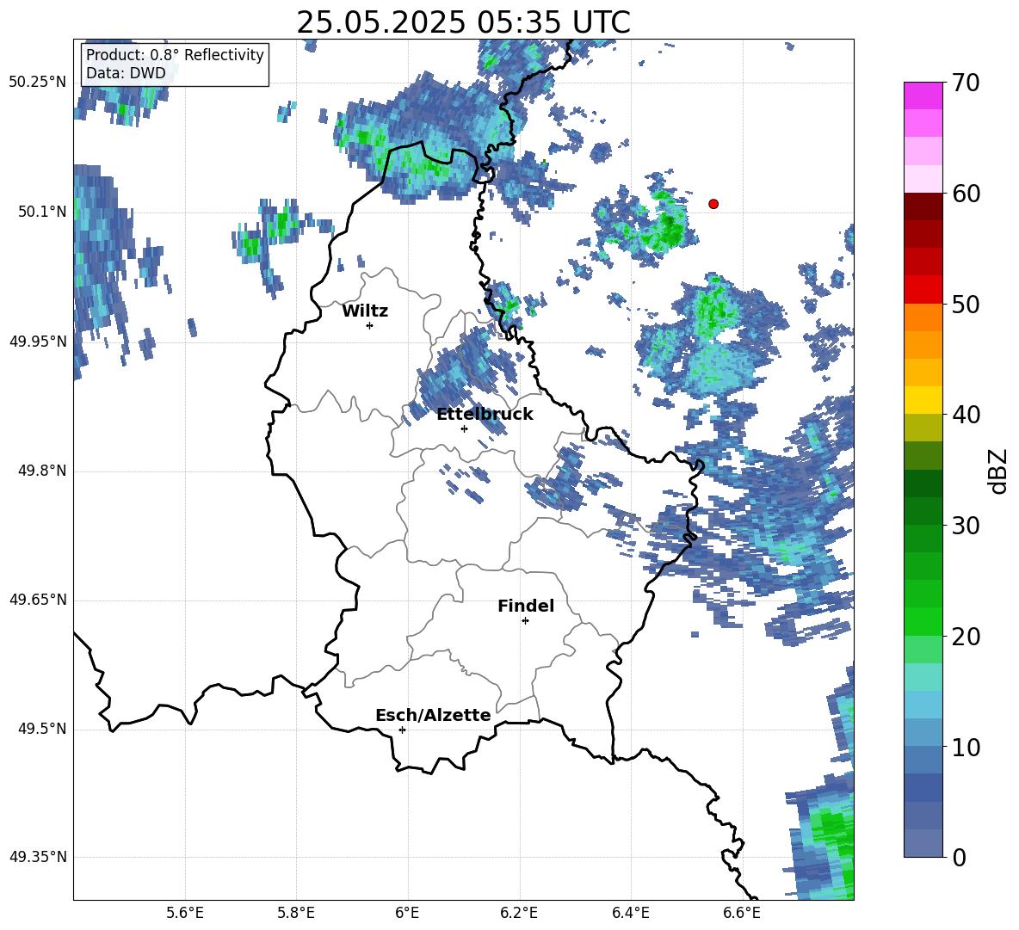
Task: Click the dark red swatch below 60
Action: 923,206
